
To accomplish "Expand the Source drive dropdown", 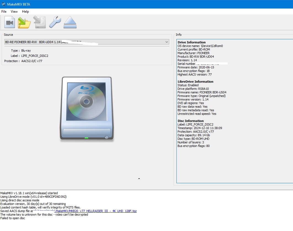I will point(87,42).
